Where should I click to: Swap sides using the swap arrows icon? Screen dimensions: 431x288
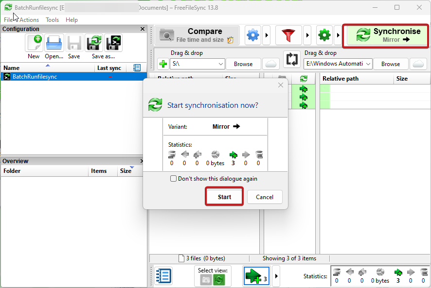coord(292,59)
